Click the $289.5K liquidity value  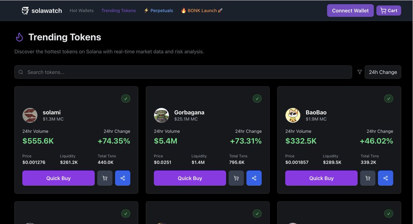[332, 162]
